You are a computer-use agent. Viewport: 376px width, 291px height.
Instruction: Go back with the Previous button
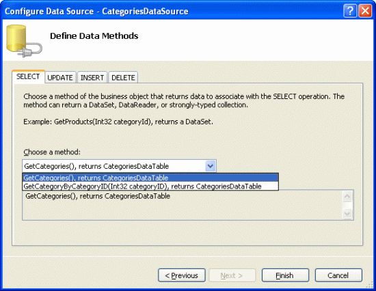tap(182, 275)
